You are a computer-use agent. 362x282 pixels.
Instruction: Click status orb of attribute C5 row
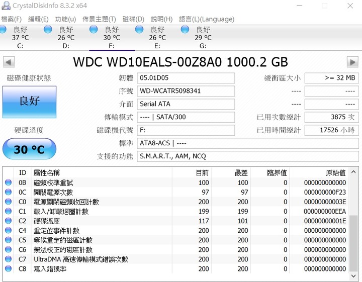pyautogui.click(x=9, y=240)
